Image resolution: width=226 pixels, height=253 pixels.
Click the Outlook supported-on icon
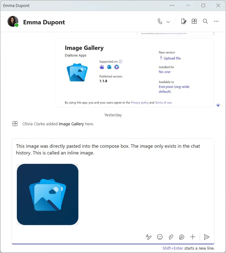coord(109,67)
